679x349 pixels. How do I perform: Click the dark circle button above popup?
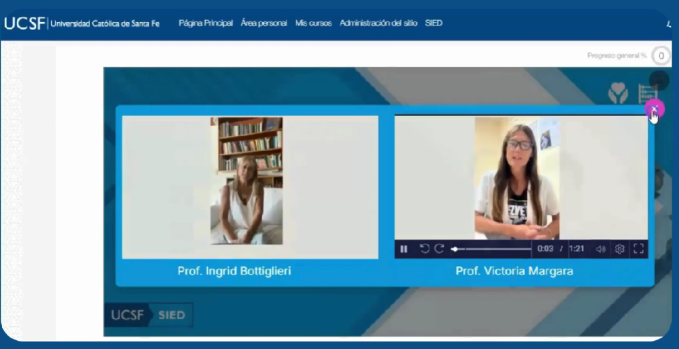(x=659, y=80)
